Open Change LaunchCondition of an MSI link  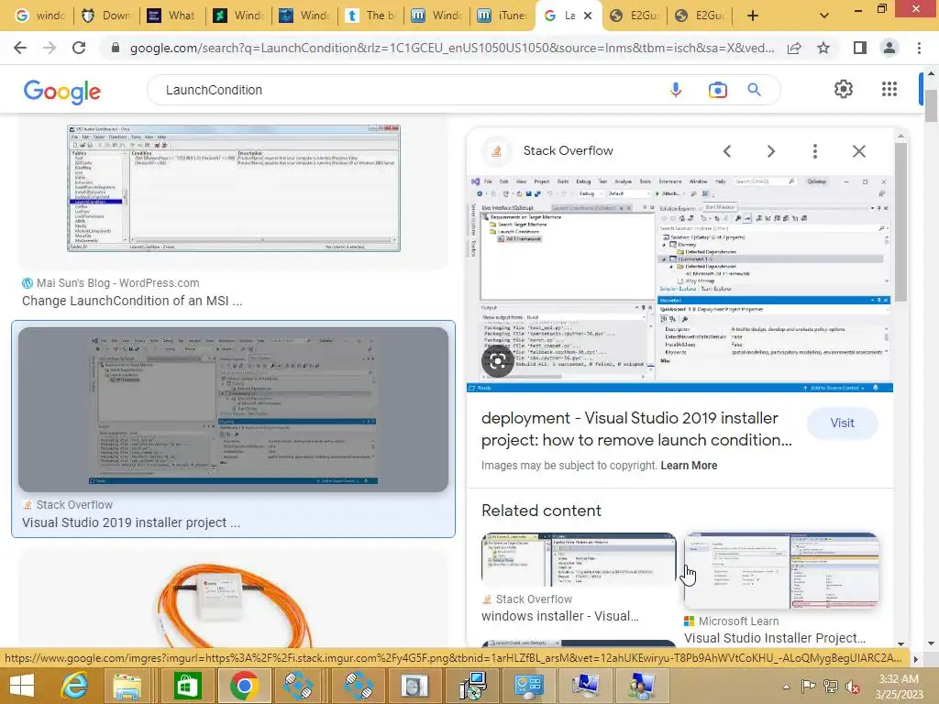(132, 301)
